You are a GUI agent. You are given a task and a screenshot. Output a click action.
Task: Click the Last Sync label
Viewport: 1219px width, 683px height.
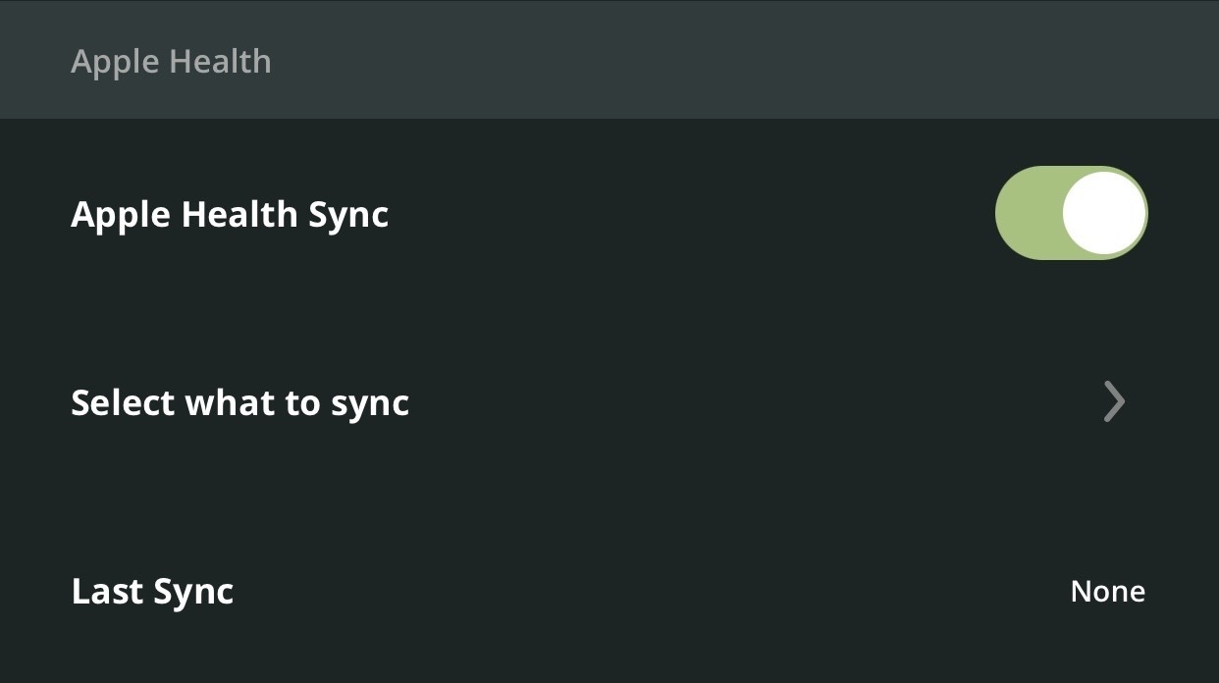click(152, 592)
